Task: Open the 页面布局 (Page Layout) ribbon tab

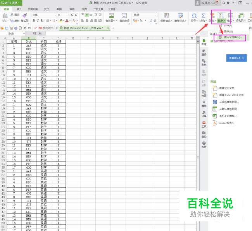Action: pos(33,9)
